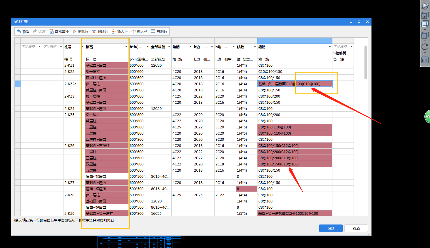Screen dimensions: 430x248
Task: Open 查找替换 find and replace
Action: click(x=59, y=31)
